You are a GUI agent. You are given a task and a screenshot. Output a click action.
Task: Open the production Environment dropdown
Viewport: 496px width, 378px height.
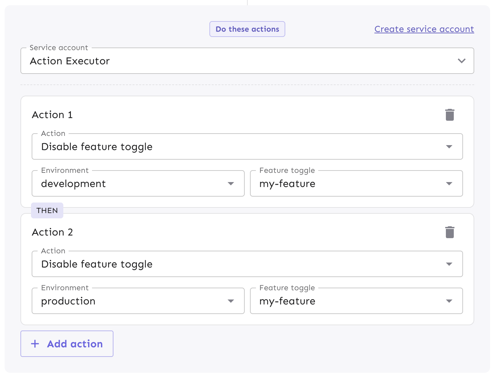(x=138, y=301)
